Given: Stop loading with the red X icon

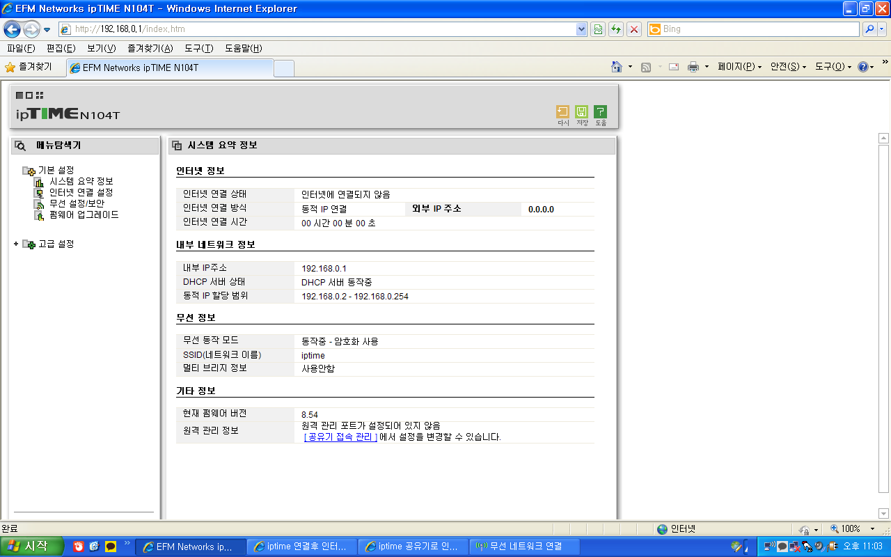Looking at the screenshot, I should point(634,29).
